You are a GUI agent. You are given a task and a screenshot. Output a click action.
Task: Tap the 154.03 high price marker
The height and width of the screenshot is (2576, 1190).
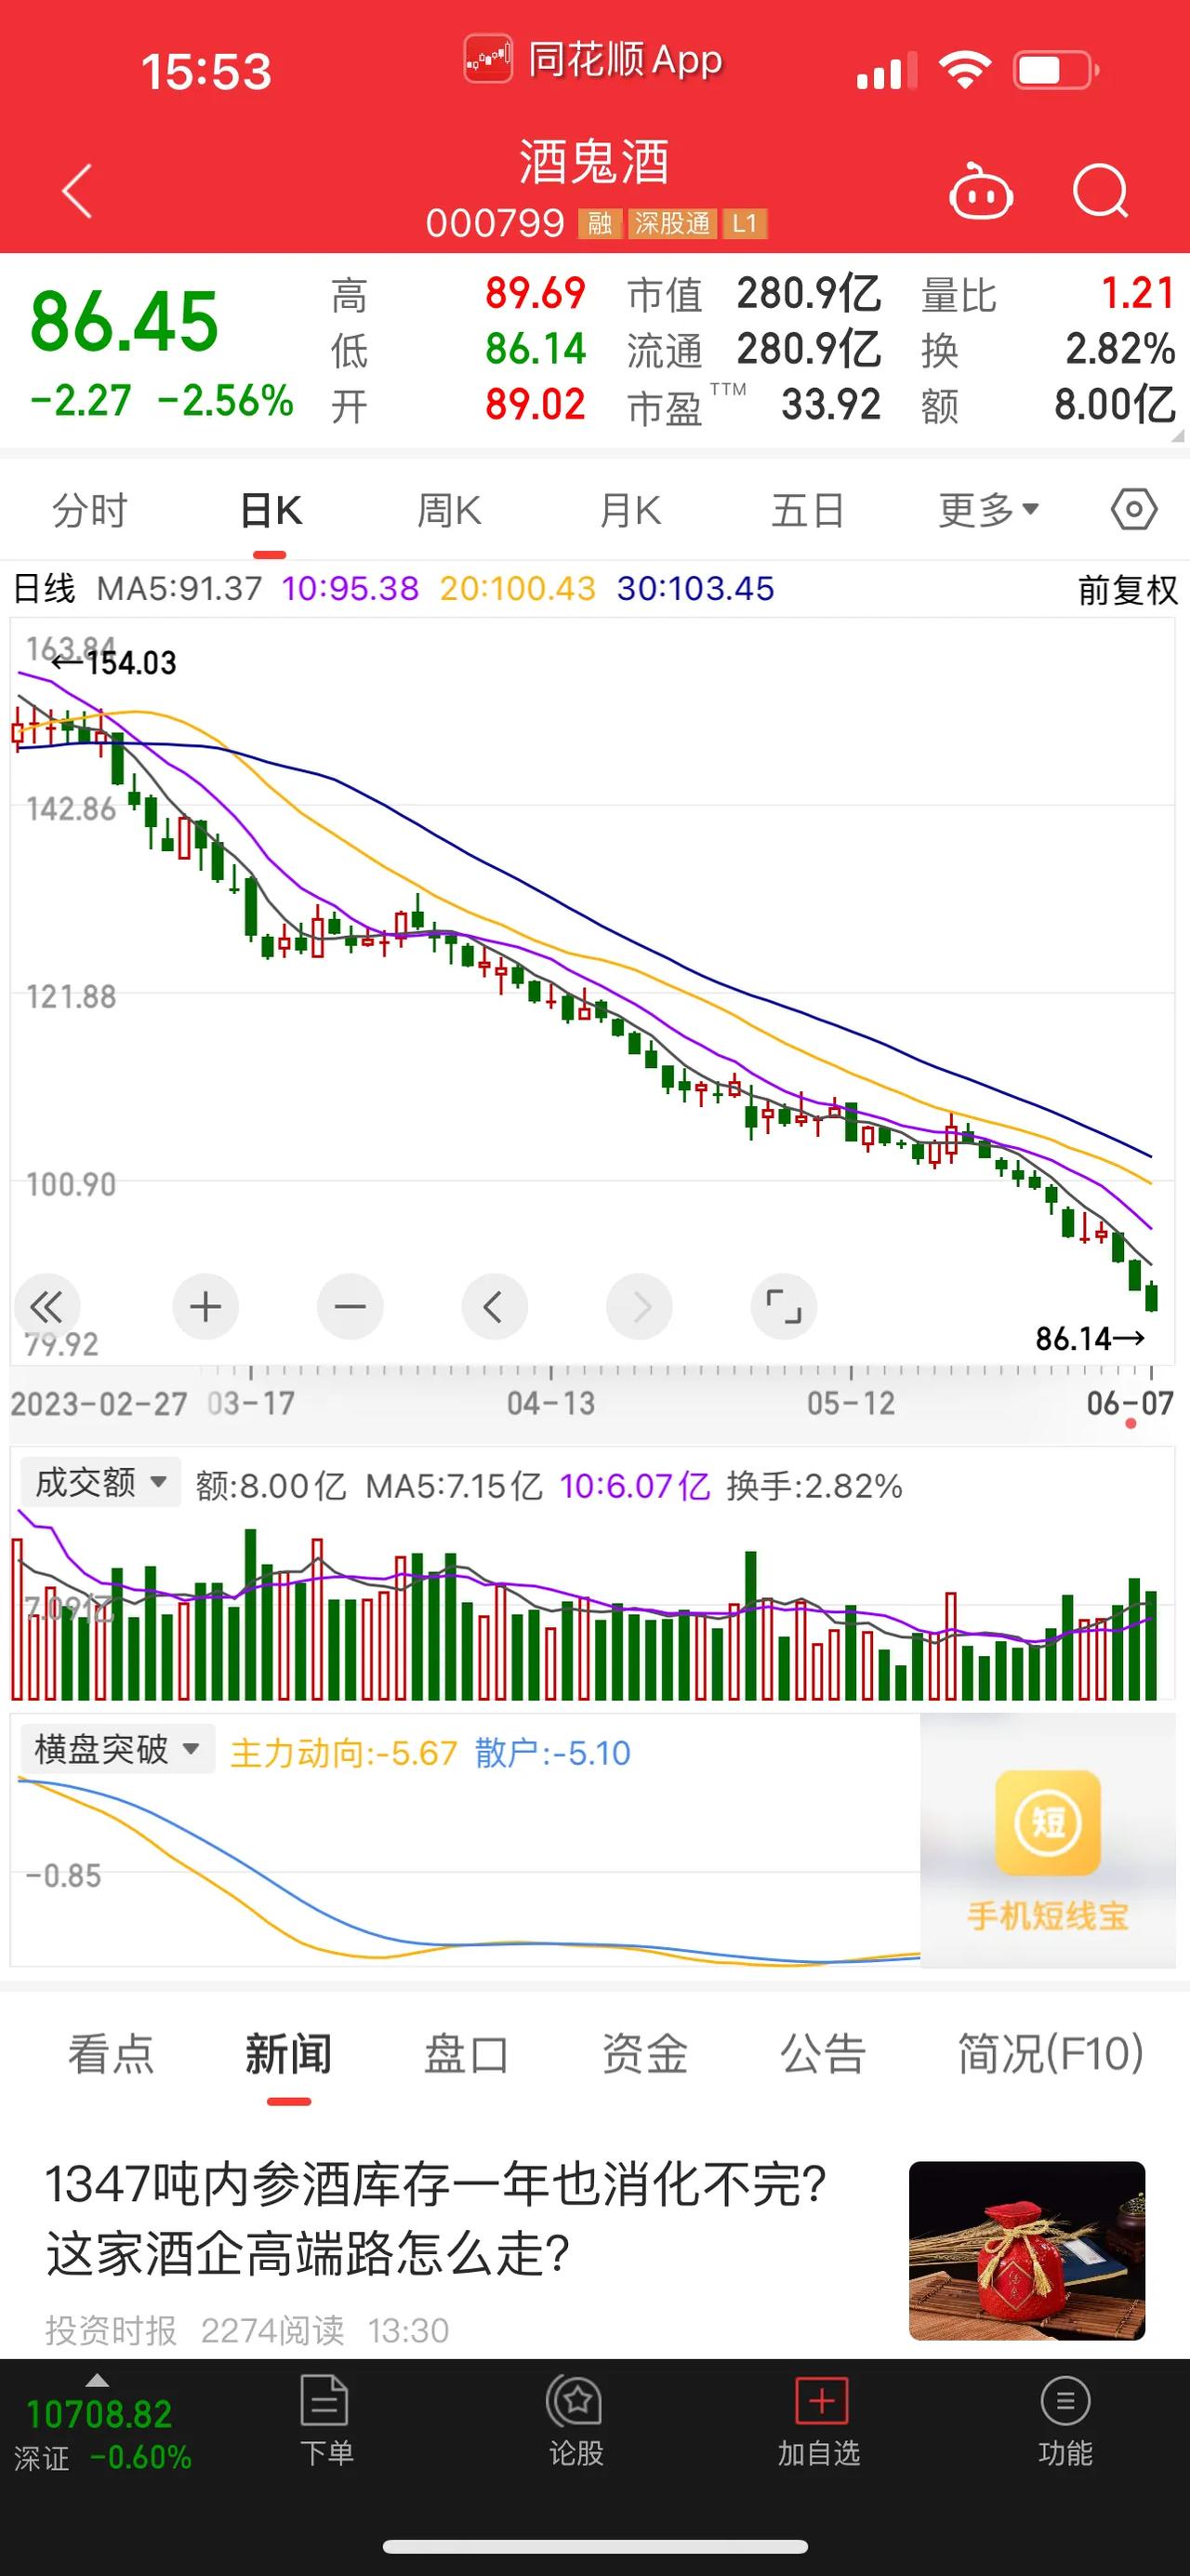pyautogui.click(x=114, y=662)
